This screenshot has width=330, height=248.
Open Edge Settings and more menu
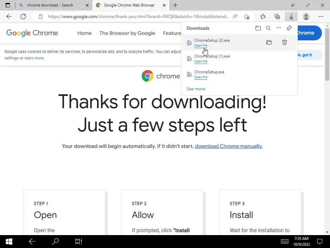[x=321, y=16]
